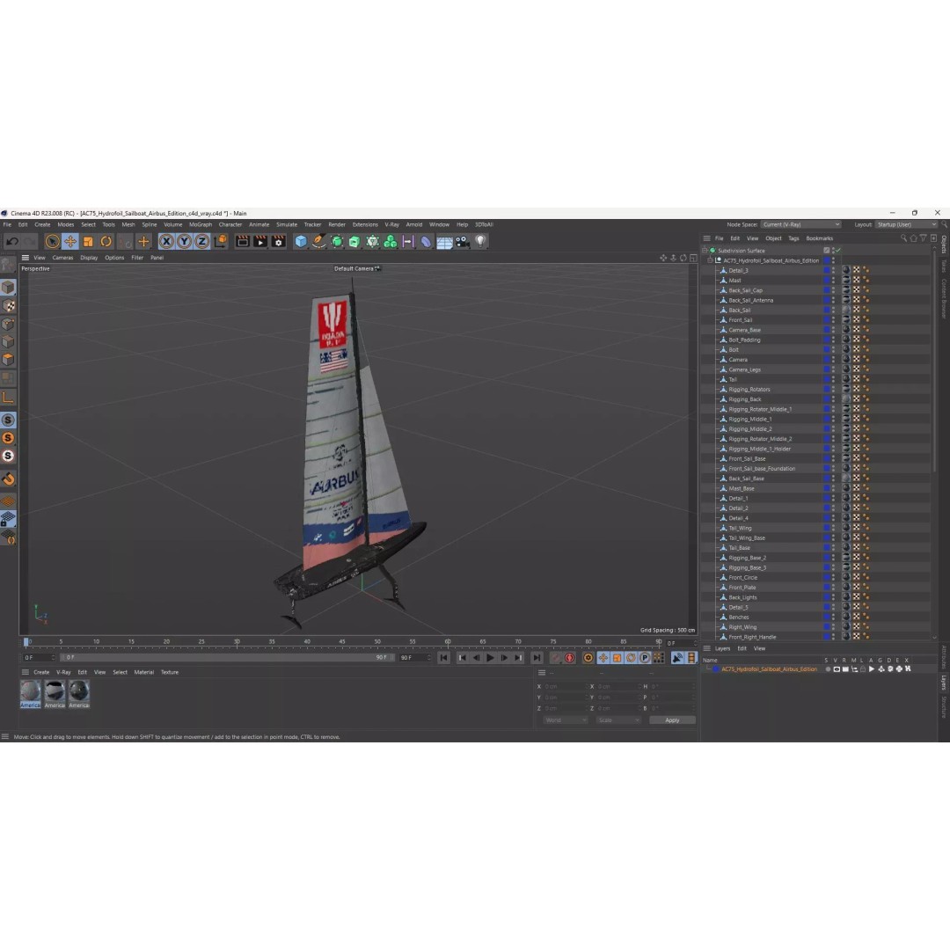Viewport: 950px width, 950px height.
Task: Click layer color swatch of Front_Sail
Action: 826,320
